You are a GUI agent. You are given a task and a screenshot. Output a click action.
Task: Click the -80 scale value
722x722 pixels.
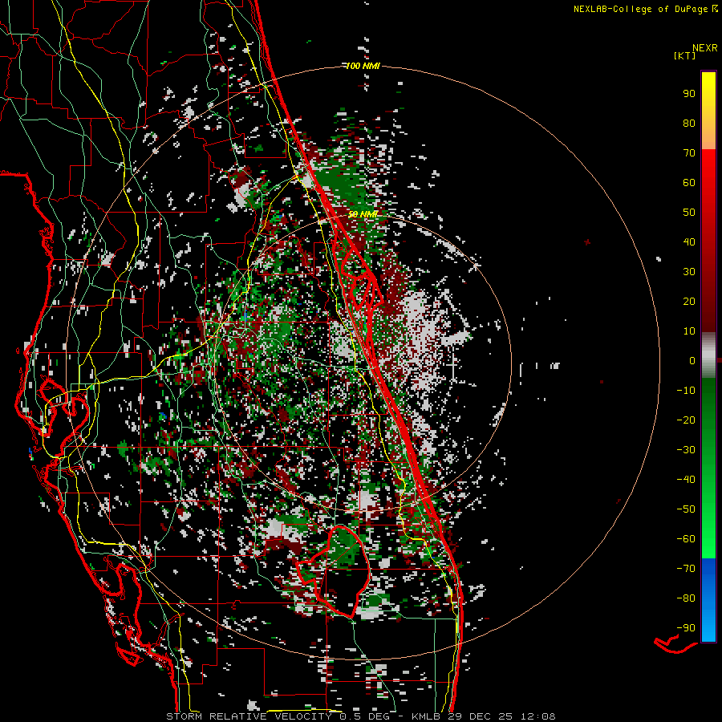click(686, 598)
